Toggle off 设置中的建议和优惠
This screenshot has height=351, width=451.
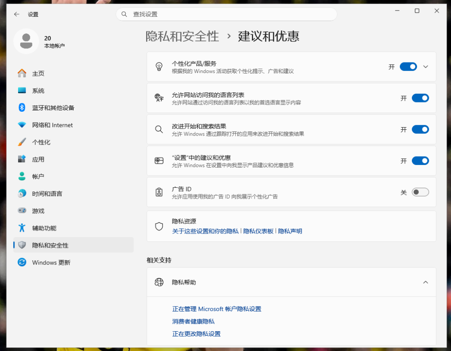coord(420,161)
